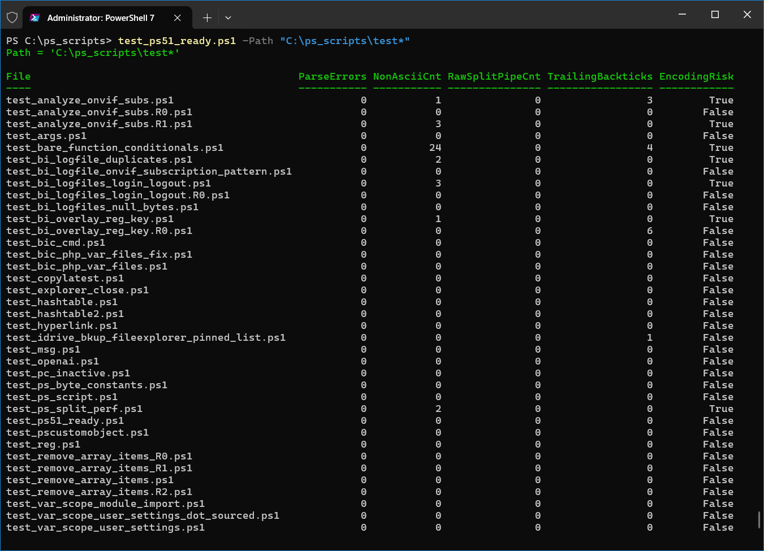Click test_bare_function_conditionals.ps1 in the file list
The image size is (764, 551).
115,147
